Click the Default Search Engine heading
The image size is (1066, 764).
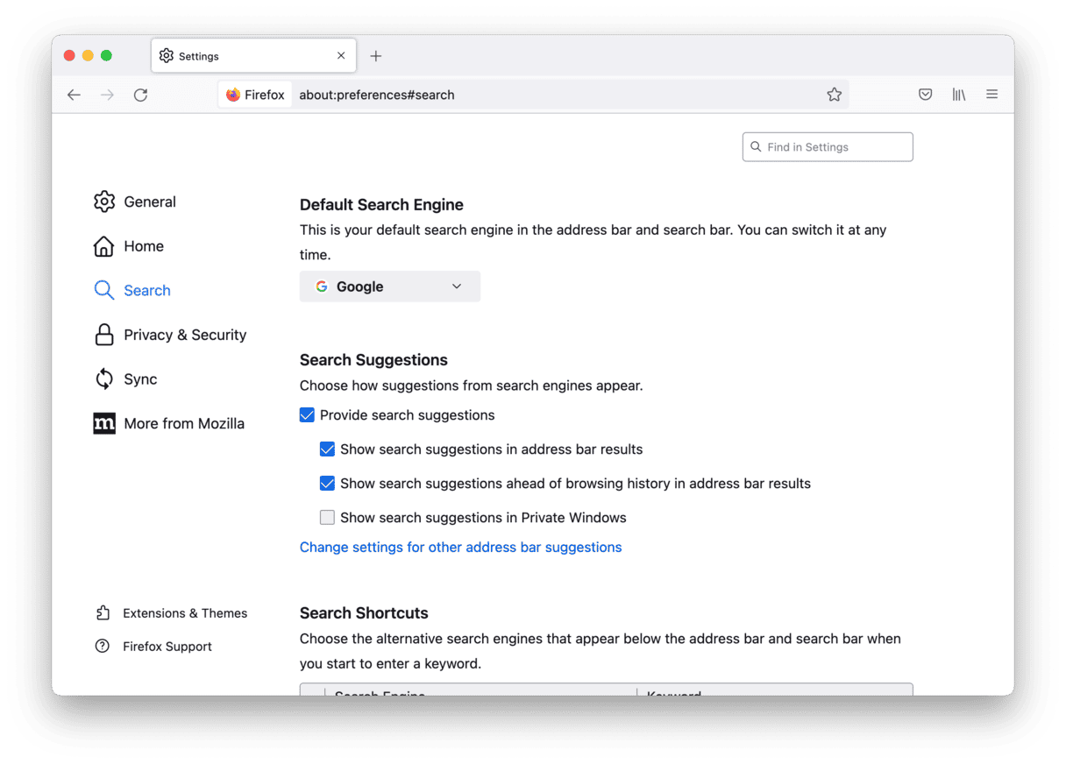point(381,205)
